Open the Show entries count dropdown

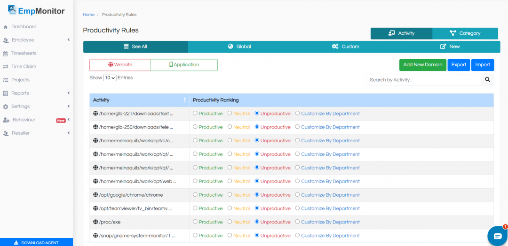click(110, 78)
